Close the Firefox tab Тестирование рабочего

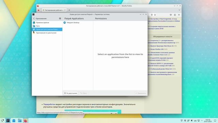point(65,10)
